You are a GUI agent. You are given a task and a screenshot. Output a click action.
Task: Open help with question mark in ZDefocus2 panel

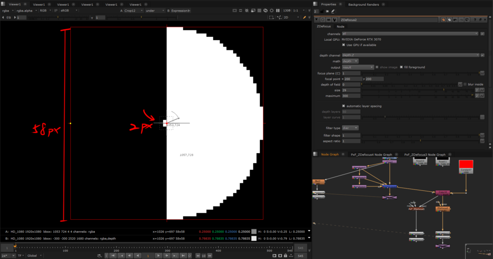[475, 20]
